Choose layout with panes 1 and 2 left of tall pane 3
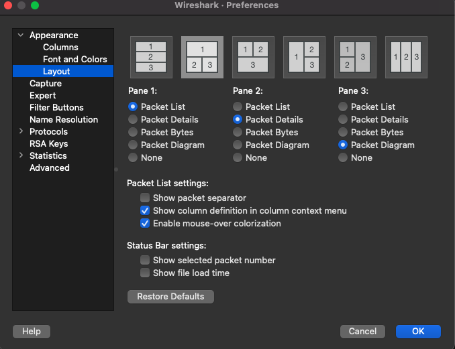The height and width of the screenshot is (349, 455). (355, 57)
